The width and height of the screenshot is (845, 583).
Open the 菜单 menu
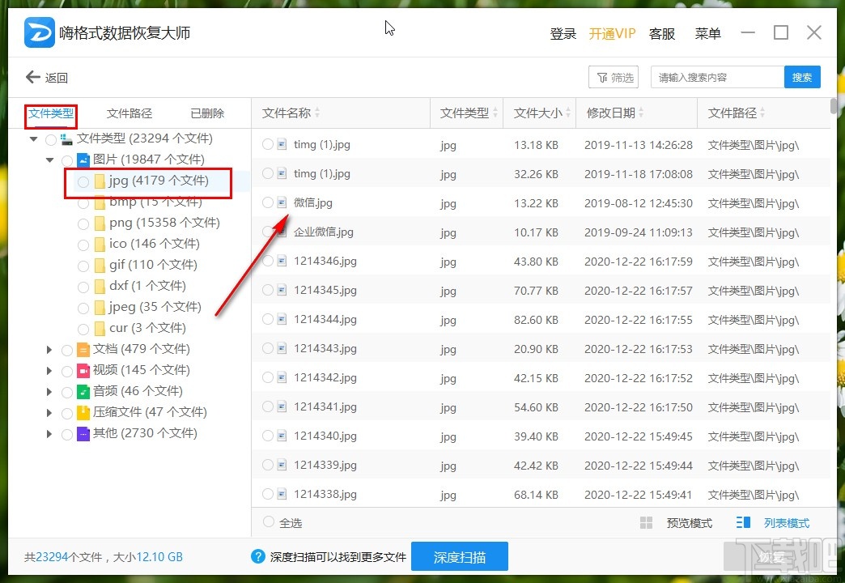707,33
